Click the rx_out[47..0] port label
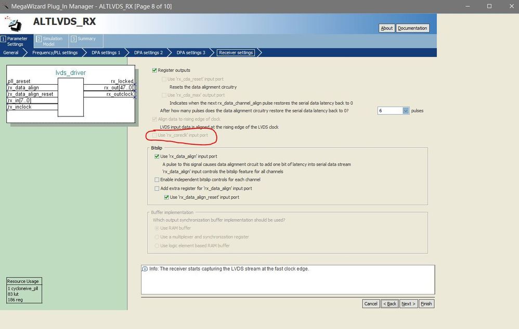Screen dimensions: 519x329 119,88
